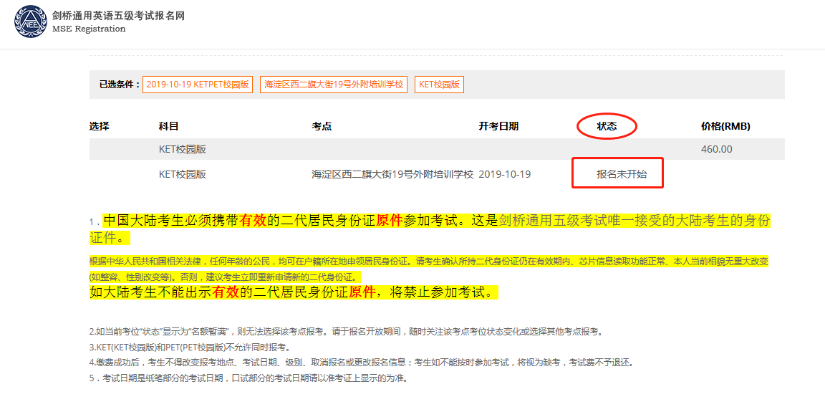Click the 科目 column header

[169, 126]
